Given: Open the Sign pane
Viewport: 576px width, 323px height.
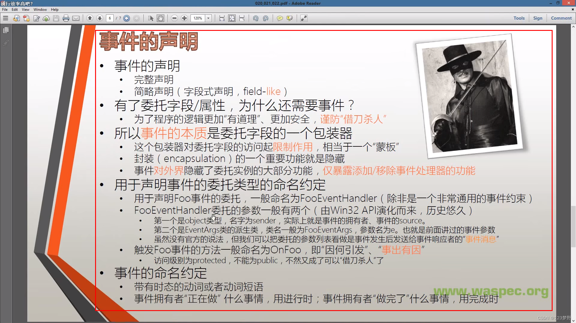Looking at the screenshot, I should pos(538,18).
